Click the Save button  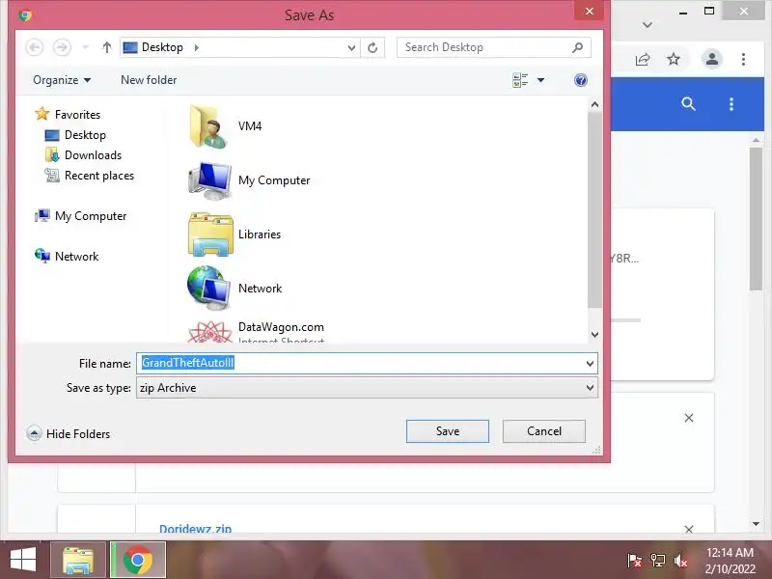[x=448, y=431]
